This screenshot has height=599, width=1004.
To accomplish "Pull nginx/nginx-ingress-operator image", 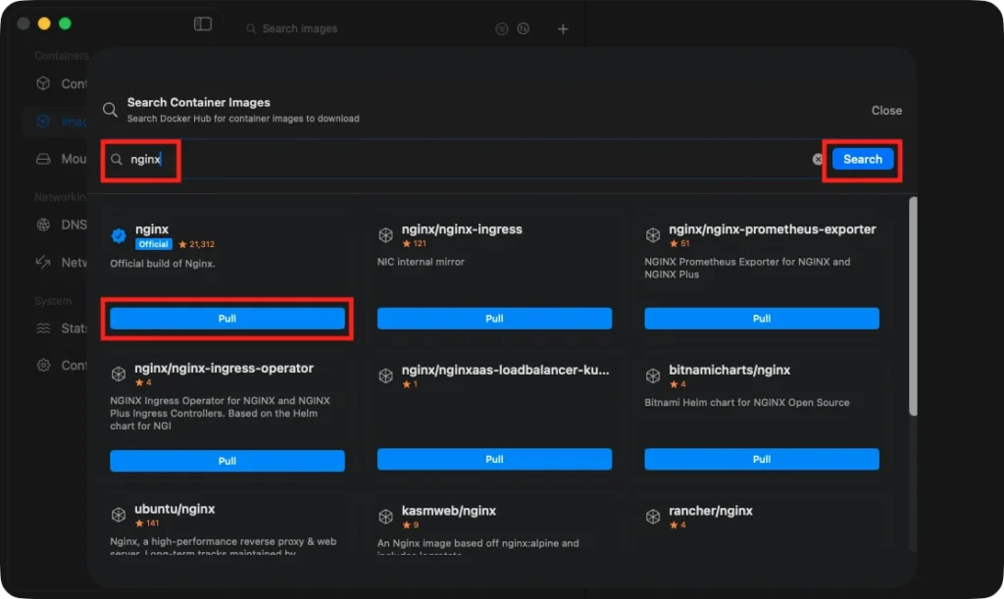I will click(x=227, y=461).
